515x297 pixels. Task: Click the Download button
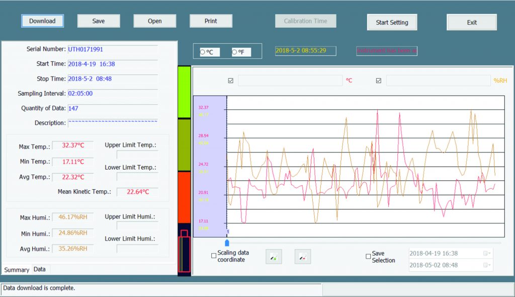[42, 21]
